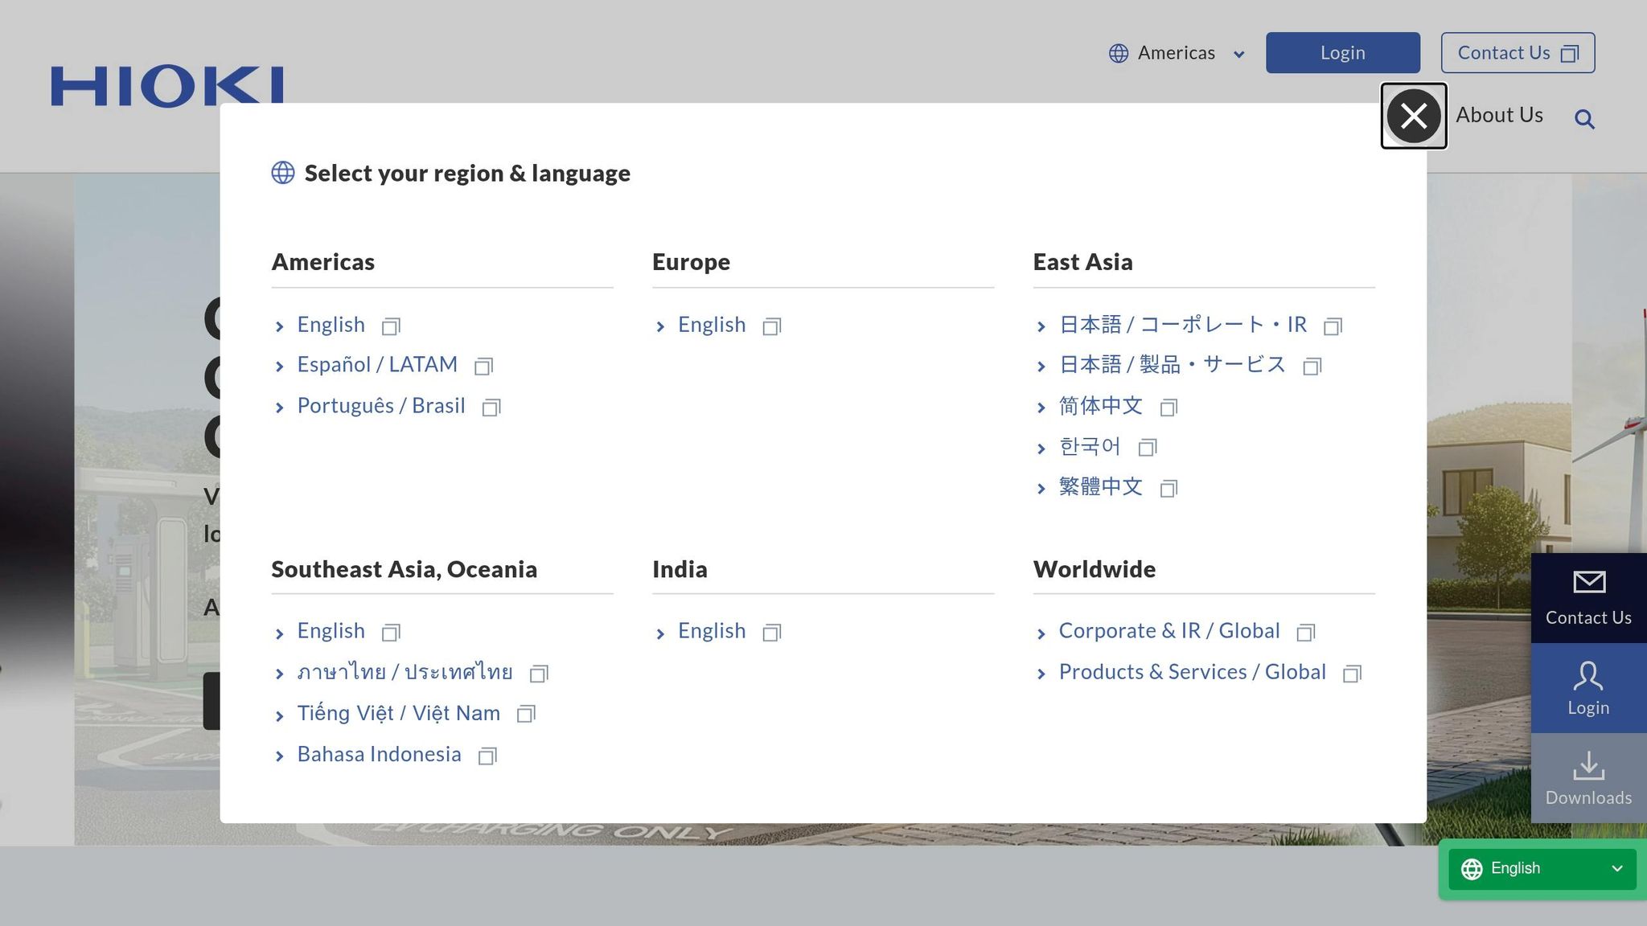Click new-window icon next to Tiếng Việt
1647x926 pixels.
pyautogui.click(x=526, y=714)
